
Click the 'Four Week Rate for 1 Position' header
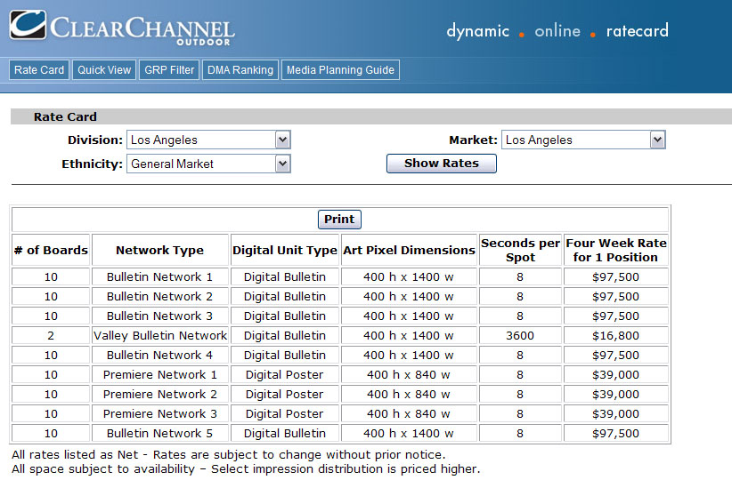click(x=615, y=251)
